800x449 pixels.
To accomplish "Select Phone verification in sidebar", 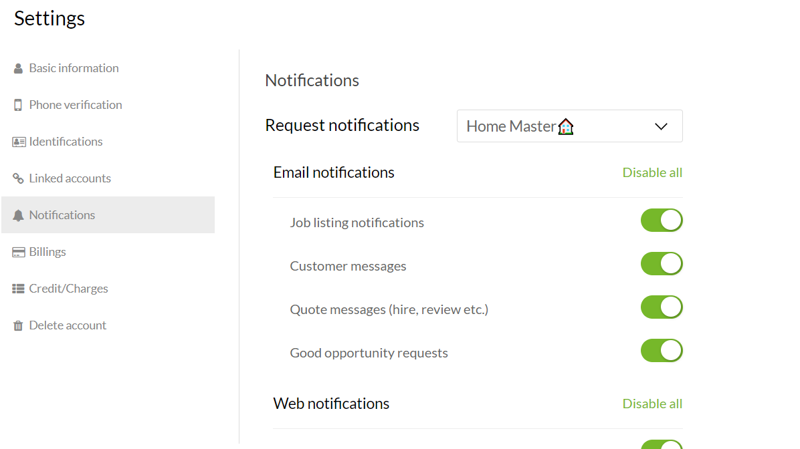I will pos(76,105).
